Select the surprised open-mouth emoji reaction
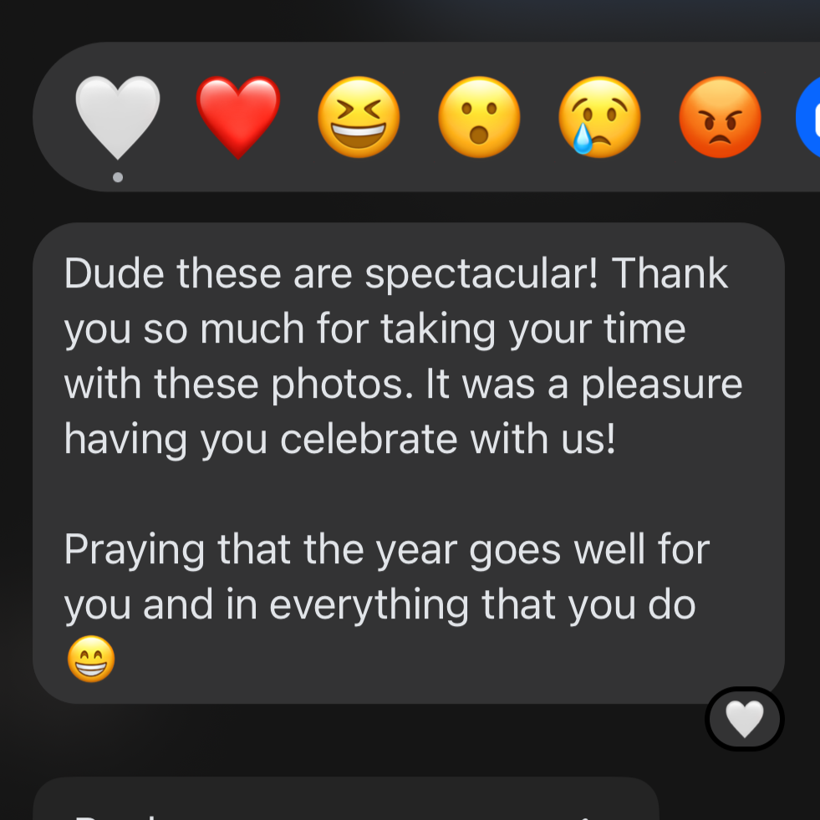 [x=479, y=117]
